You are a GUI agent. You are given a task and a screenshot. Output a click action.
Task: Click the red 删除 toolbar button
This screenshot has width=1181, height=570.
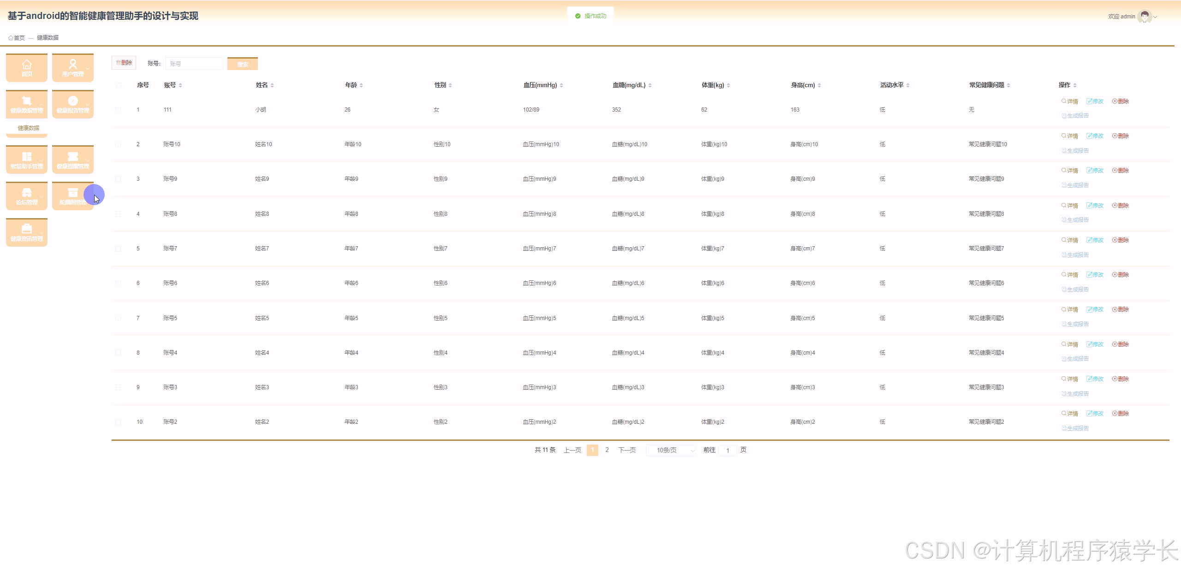(x=124, y=63)
